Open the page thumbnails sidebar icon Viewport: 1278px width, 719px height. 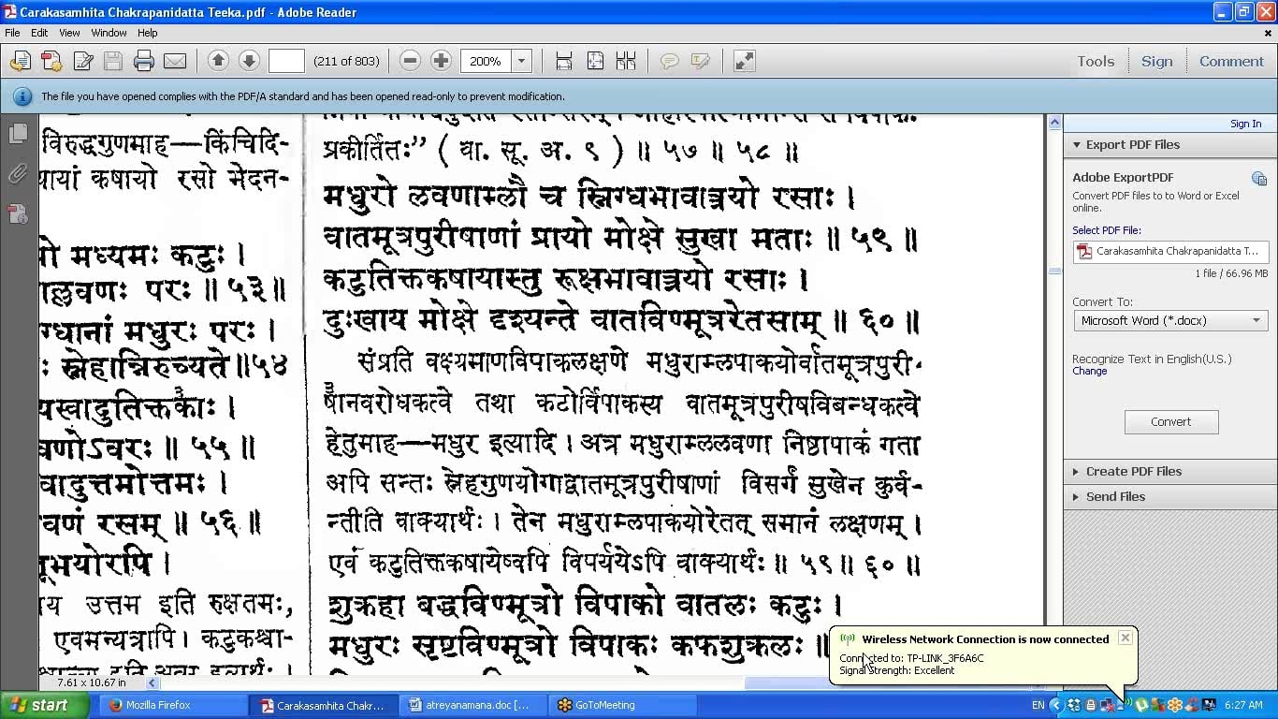coord(18,134)
